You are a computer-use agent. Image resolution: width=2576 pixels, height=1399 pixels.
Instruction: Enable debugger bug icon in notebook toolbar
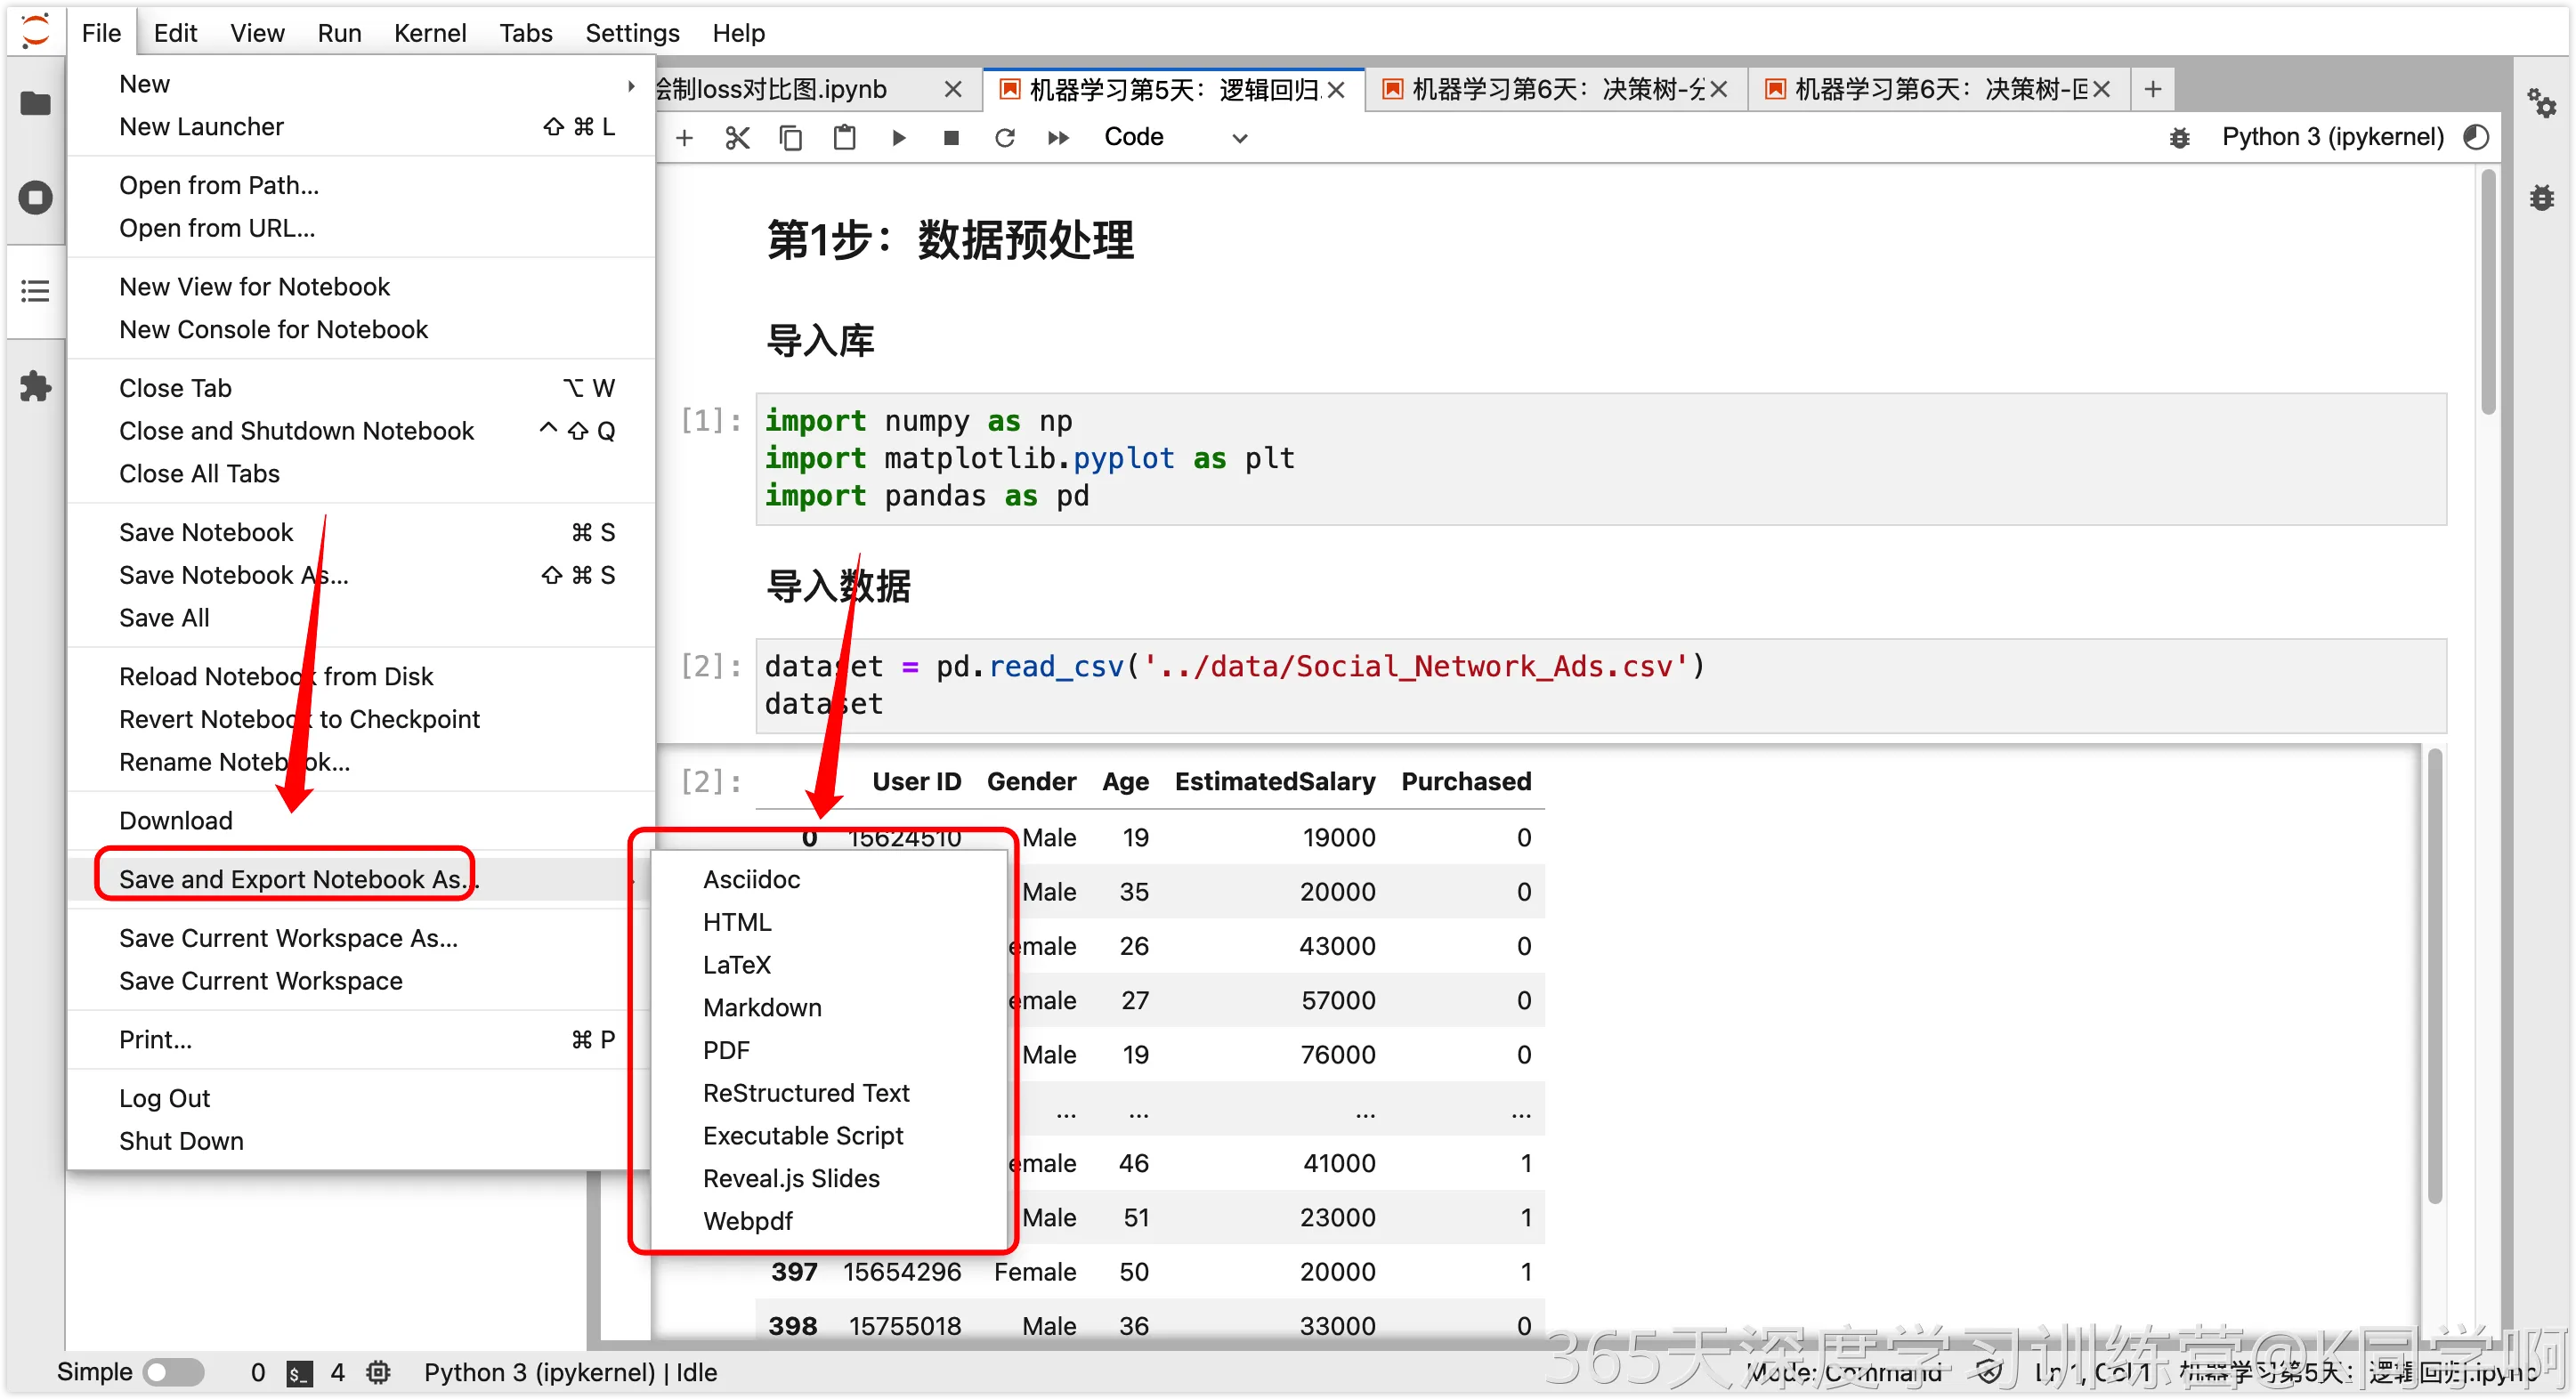[2180, 138]
